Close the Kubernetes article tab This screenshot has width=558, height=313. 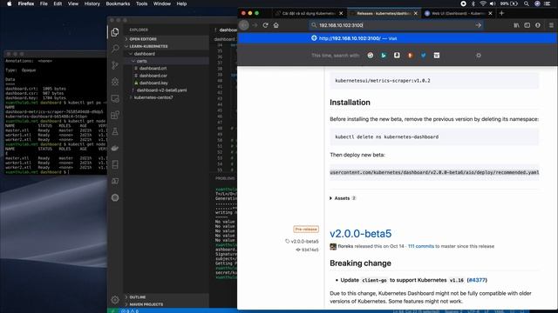pos(341,14)
